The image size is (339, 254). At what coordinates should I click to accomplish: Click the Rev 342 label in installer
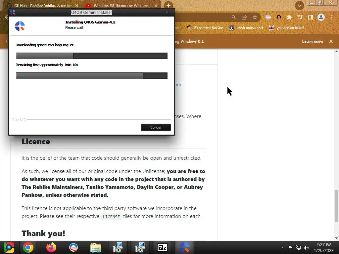(x=19, y=120)
